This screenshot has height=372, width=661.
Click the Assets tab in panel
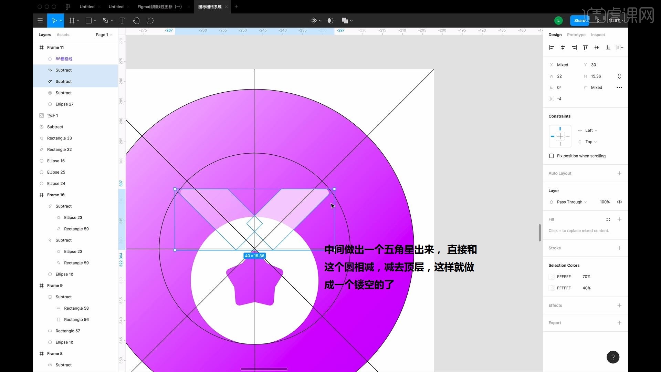click(x=63, y=34)
